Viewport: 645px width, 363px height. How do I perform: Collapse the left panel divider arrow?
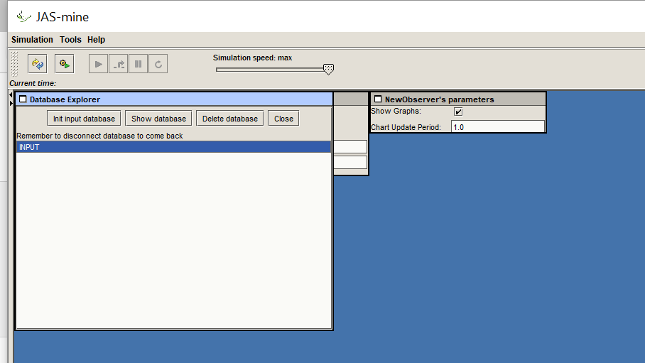[x=11, y=96]
